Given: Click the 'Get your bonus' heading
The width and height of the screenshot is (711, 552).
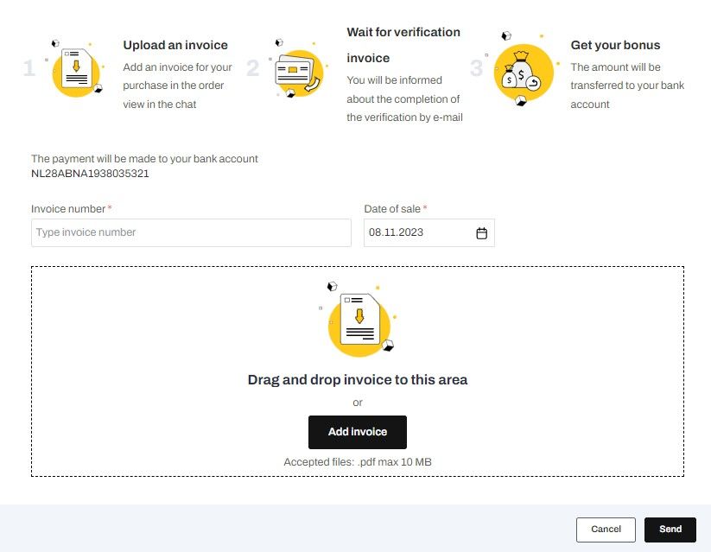Looking at the screenshot, I should point(615,45).
